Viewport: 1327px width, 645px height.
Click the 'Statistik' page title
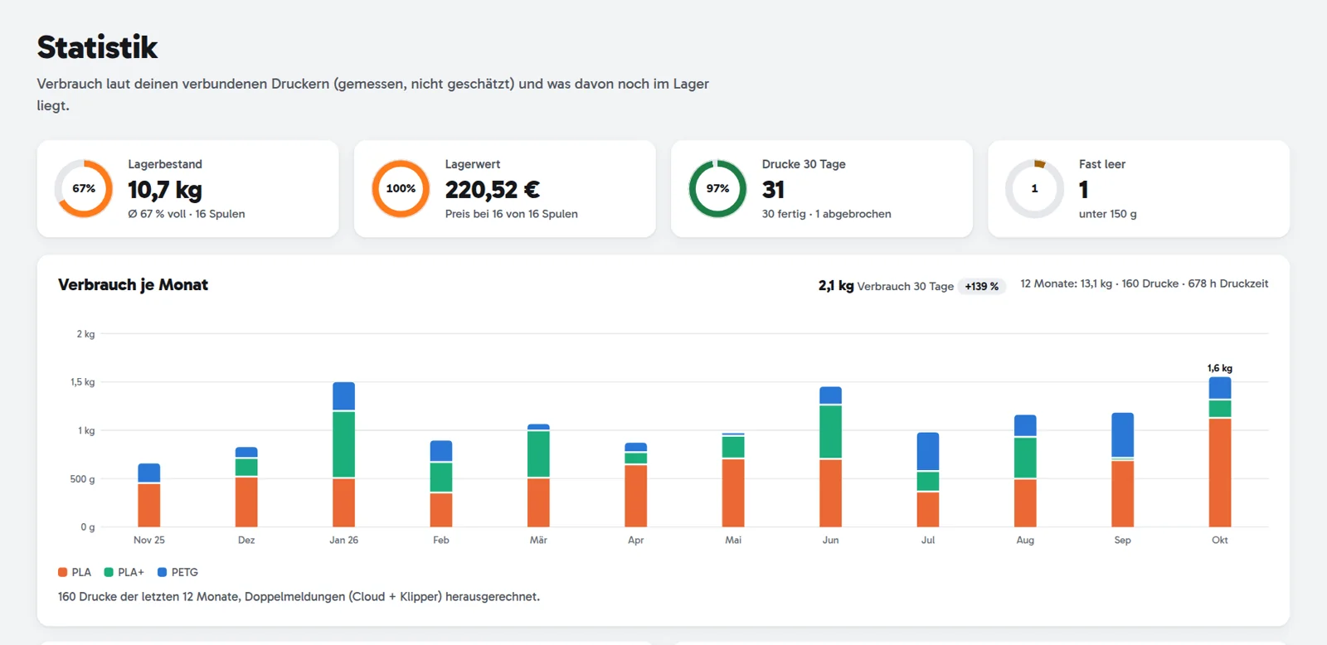[x=97, y=47]
